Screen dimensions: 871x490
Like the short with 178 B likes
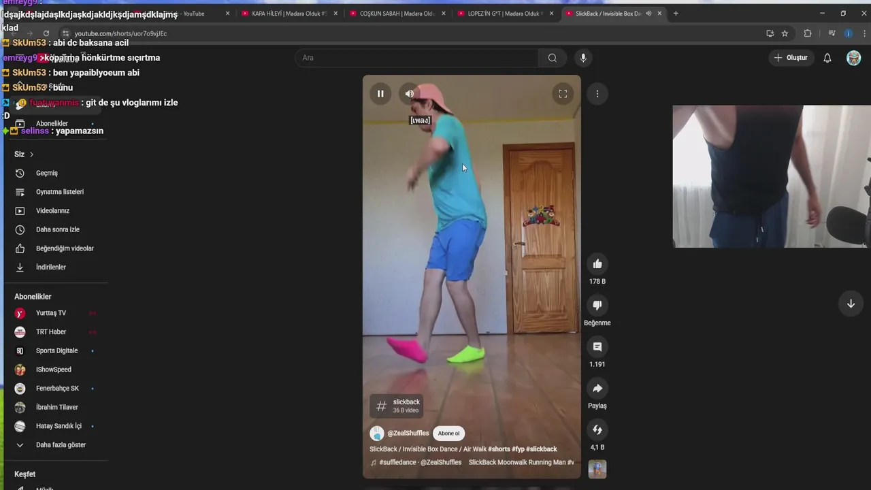coord(597,264)
